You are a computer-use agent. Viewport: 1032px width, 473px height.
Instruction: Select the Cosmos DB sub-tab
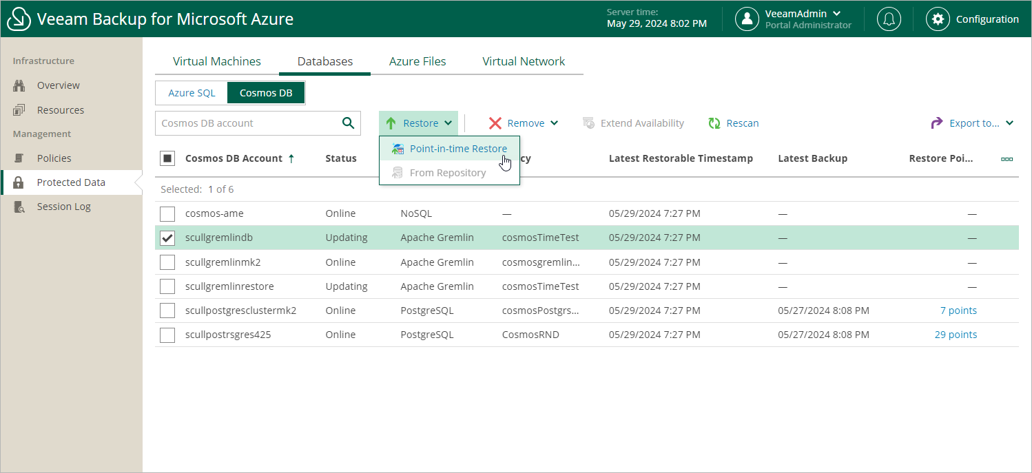tap(266, 93)
